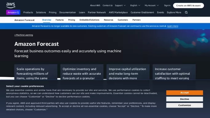This screenshot has height=118, width=210.
Task: Open the Events menu
Action: pyautogui.click(x=160, y=12)
